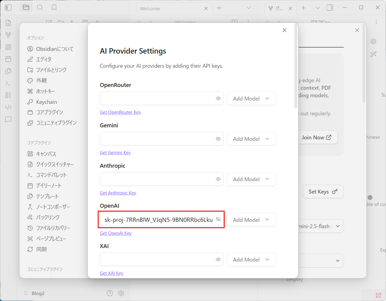The width and height of the screenshot is (386, 301).
Task: Open the file explorer folder icon
Action: pos(26,8)
